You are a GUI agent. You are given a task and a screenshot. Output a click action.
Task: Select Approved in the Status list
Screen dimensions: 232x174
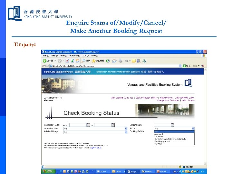pyautogui.click(x=174, y=134)
